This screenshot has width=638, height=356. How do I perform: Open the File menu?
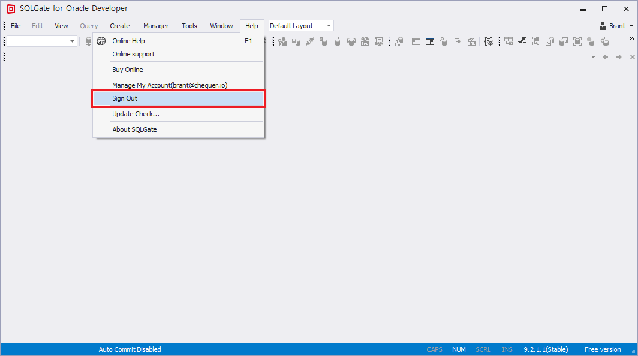pyautogui.click(x=16, y=26)
